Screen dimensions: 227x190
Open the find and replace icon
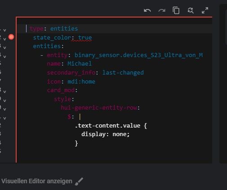[x=191, y=11]
